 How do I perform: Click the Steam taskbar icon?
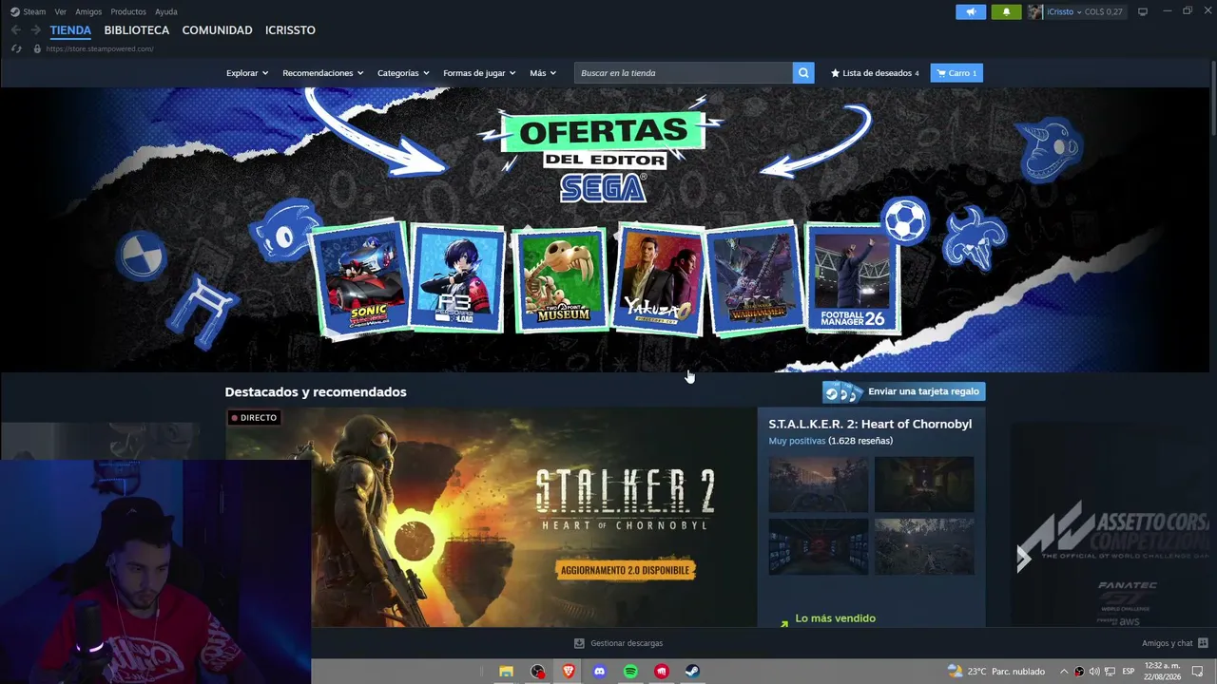[692, 672]
